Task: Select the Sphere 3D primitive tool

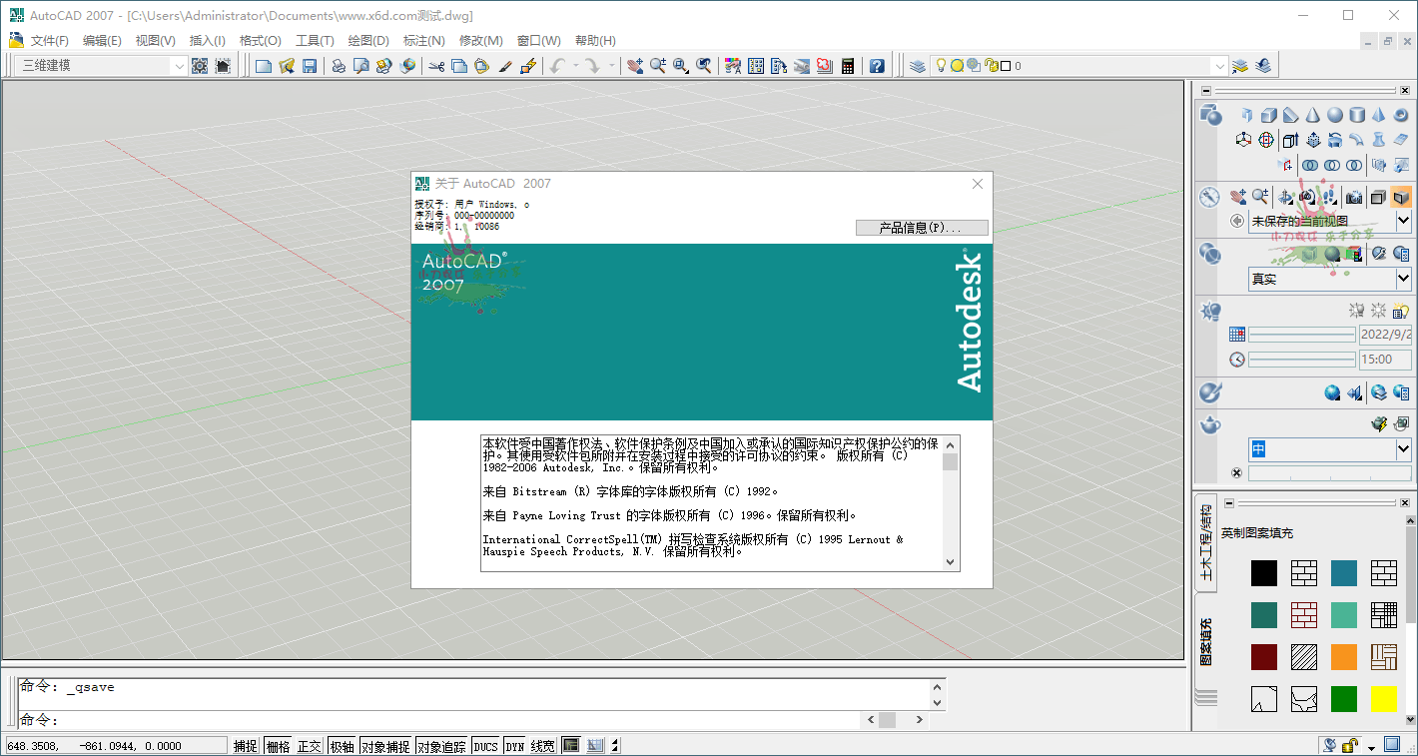Action: click(x=1335, y=116)
